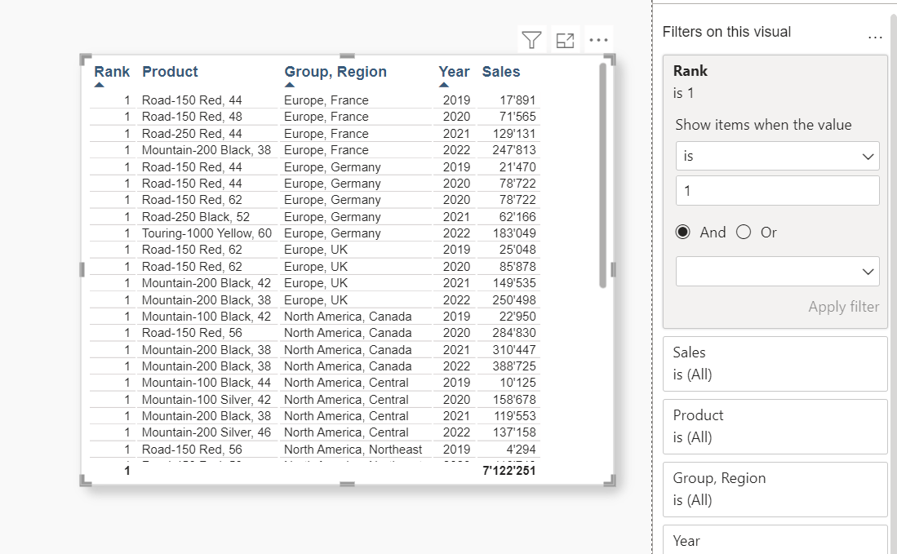Click the Apply filter button
The height and width of the screenshot is (554, 897).
(843, 307)
